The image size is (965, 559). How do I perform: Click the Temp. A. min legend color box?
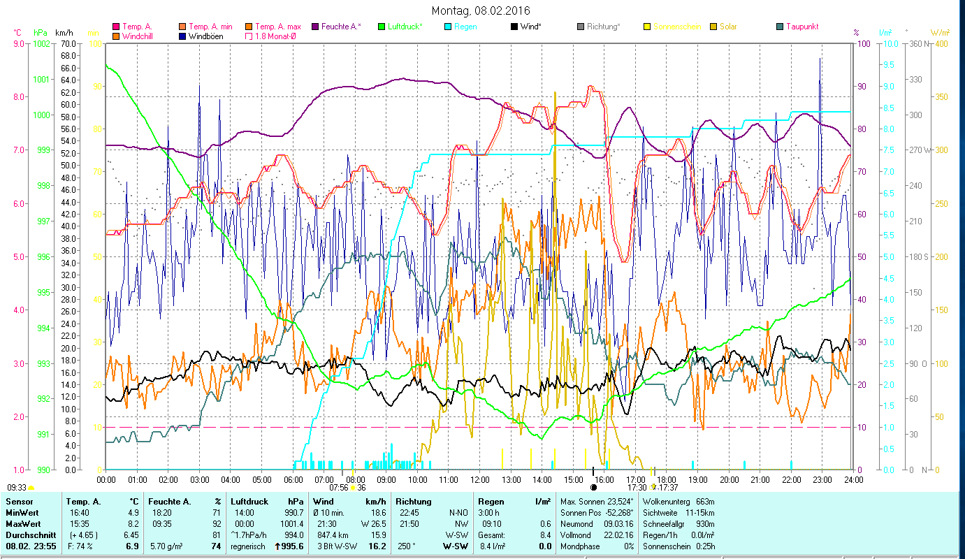[x=183, y=27]
